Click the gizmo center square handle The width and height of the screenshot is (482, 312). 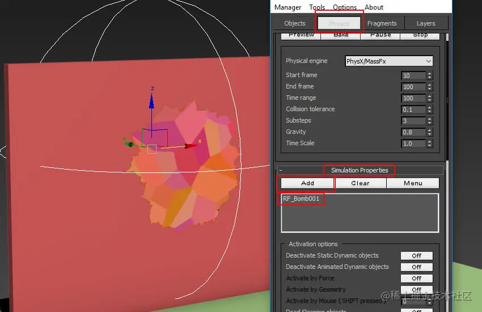(x=152, y=149)
